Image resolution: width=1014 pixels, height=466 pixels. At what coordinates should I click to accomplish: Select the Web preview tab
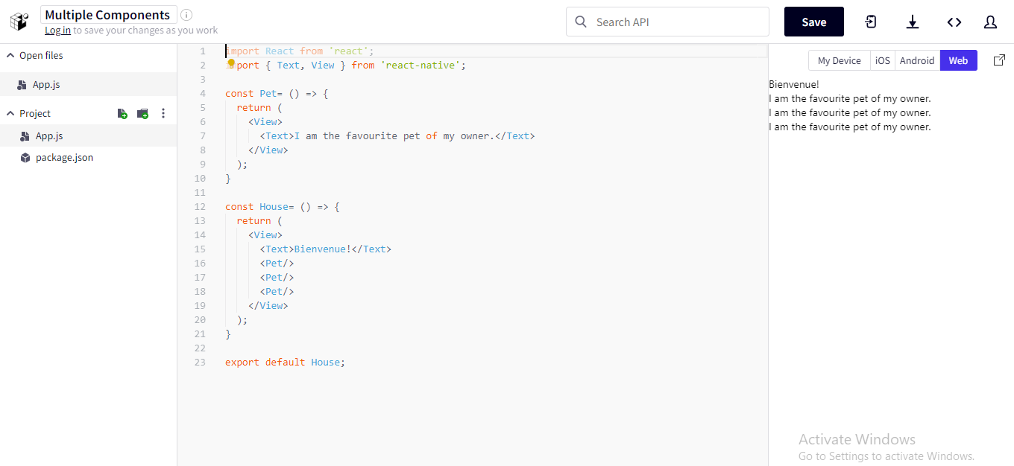958,60
